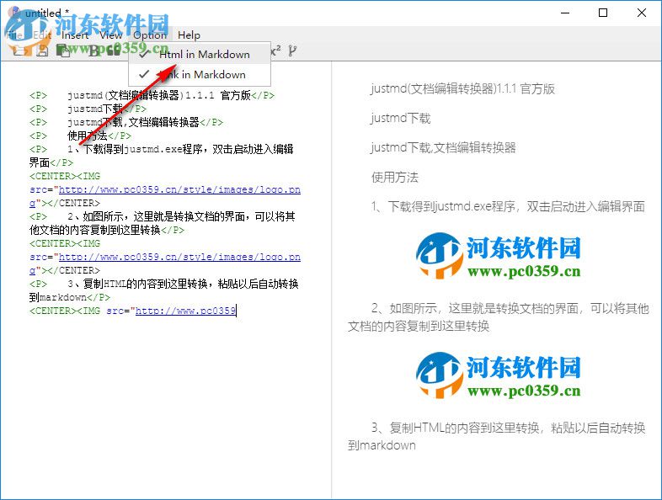Close the Option menu
This screenshot has width=662, height=500.
(x=150, y=35)
